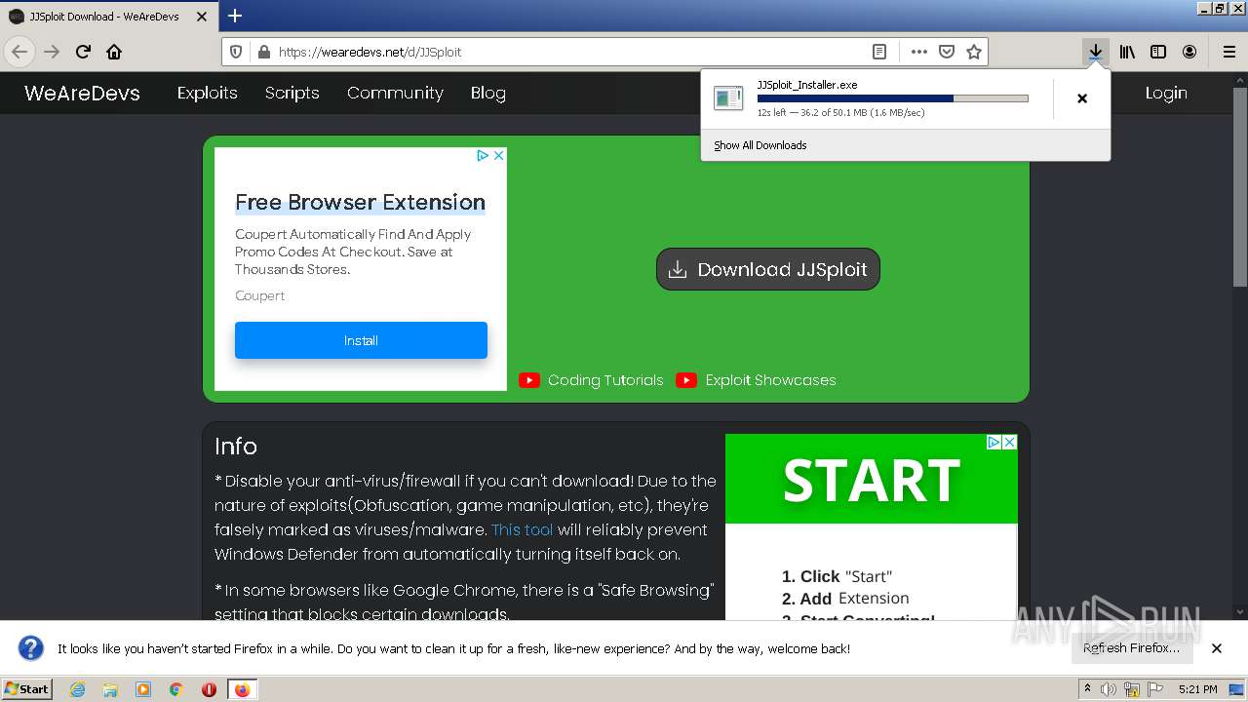1248x702 pixels.
Task: Open page actions three-dot menu
Action: (918, 52)
